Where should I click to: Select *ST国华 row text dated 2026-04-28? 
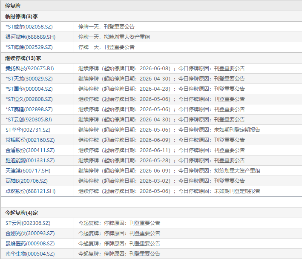click(x=161, y=89)
